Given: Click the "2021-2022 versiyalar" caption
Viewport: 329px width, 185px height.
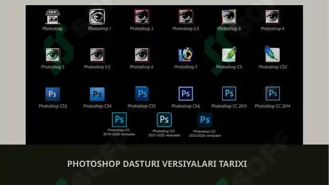Looking at the screenshot, I should coord(164,135).
